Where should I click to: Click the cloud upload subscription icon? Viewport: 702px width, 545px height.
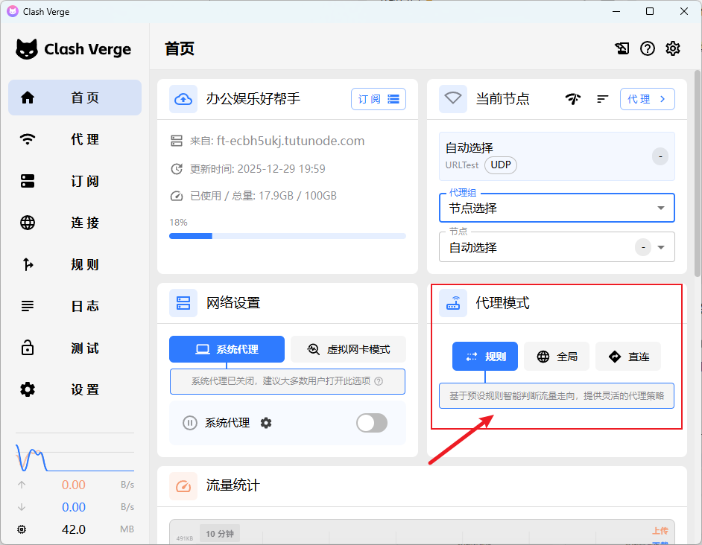(x=183, y=99)
